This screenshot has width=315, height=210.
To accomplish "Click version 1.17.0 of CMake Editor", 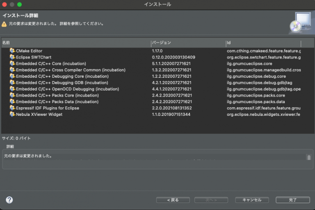I will click(157, 51).
